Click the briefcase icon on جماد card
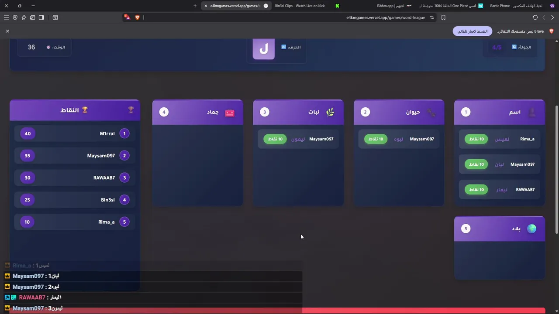559x314 pixels. pyautogui.click(x=230, y=113)
